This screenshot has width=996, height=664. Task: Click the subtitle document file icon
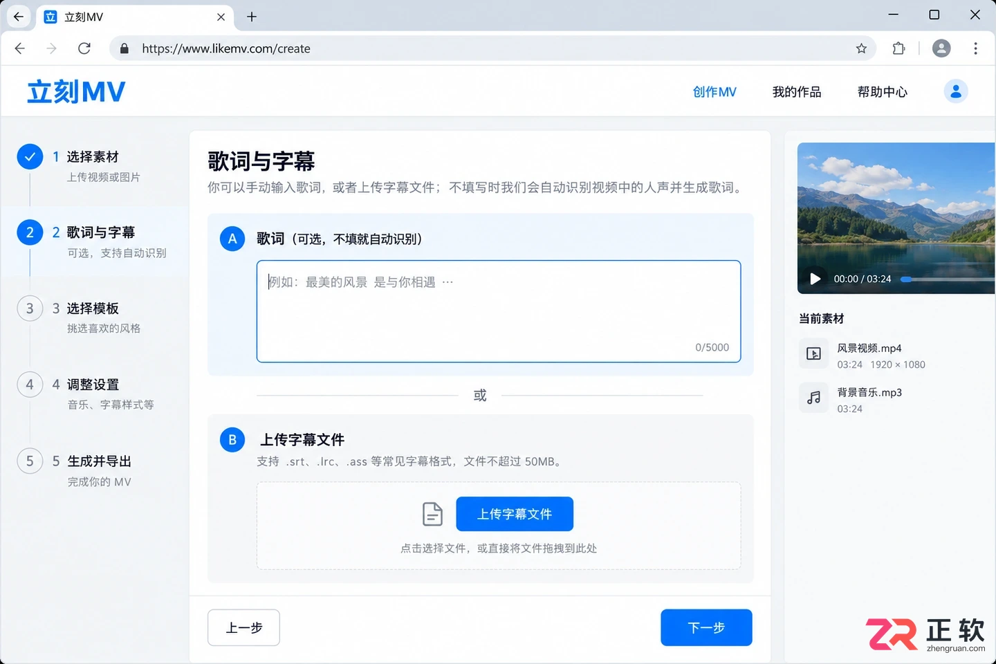pyautogui.click(x=432, y=514)
